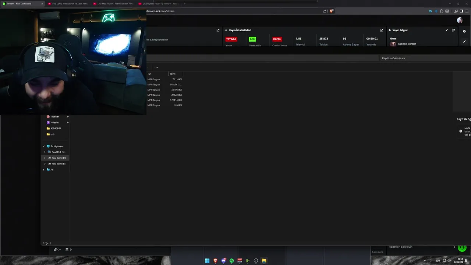Click the KAPALI multi-stream badge
471x265 pixels.
pos(277,39)
